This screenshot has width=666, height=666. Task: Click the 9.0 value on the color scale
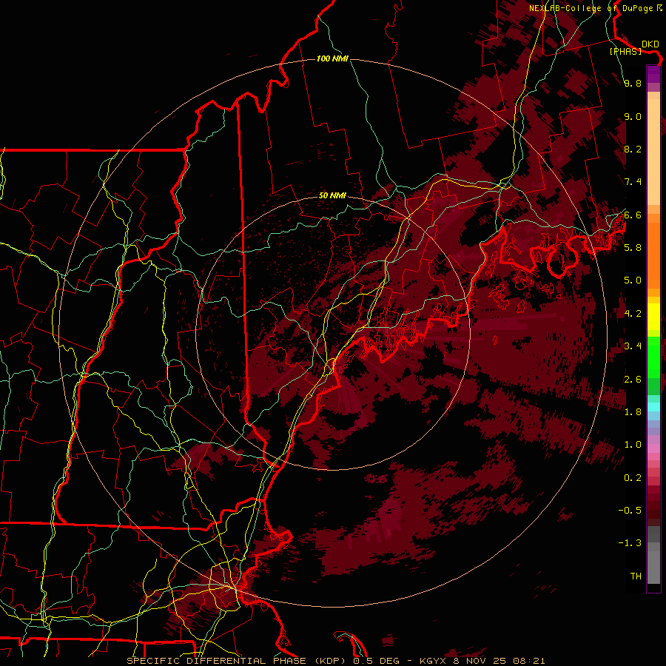633,117
